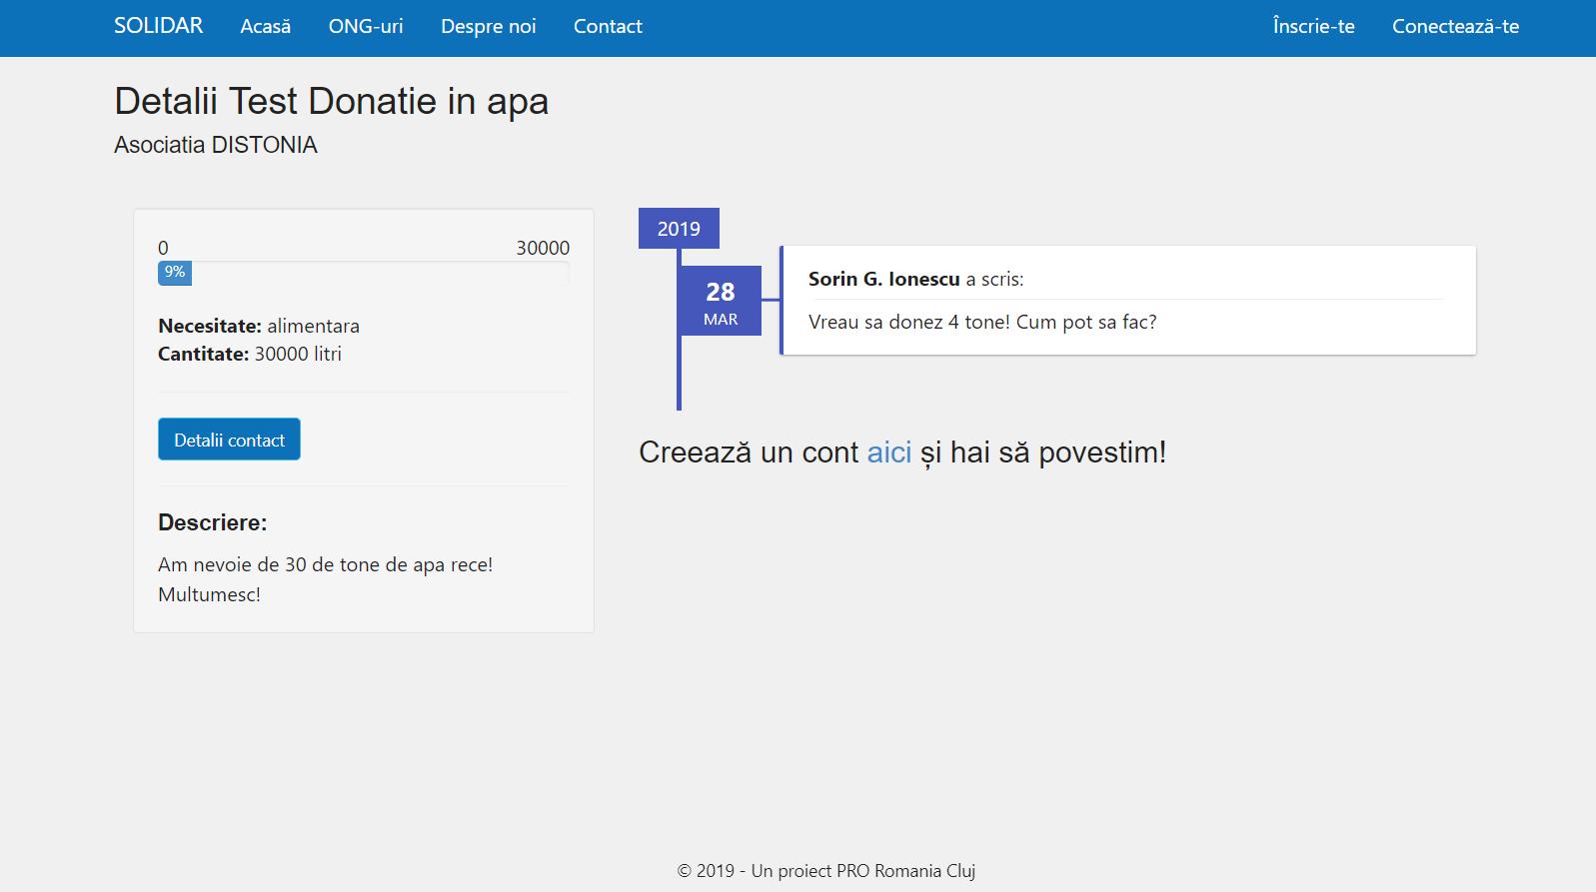Click the Înscrie-te sign-up link
1596x892 pixels.
[1313, 27]
